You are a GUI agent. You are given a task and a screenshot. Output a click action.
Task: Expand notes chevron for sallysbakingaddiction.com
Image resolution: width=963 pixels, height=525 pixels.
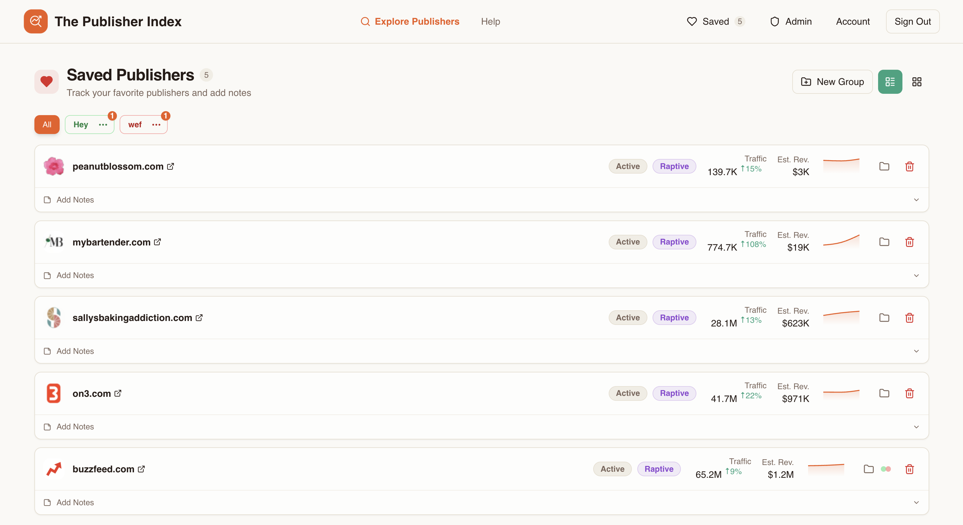(x=916, y=351)
